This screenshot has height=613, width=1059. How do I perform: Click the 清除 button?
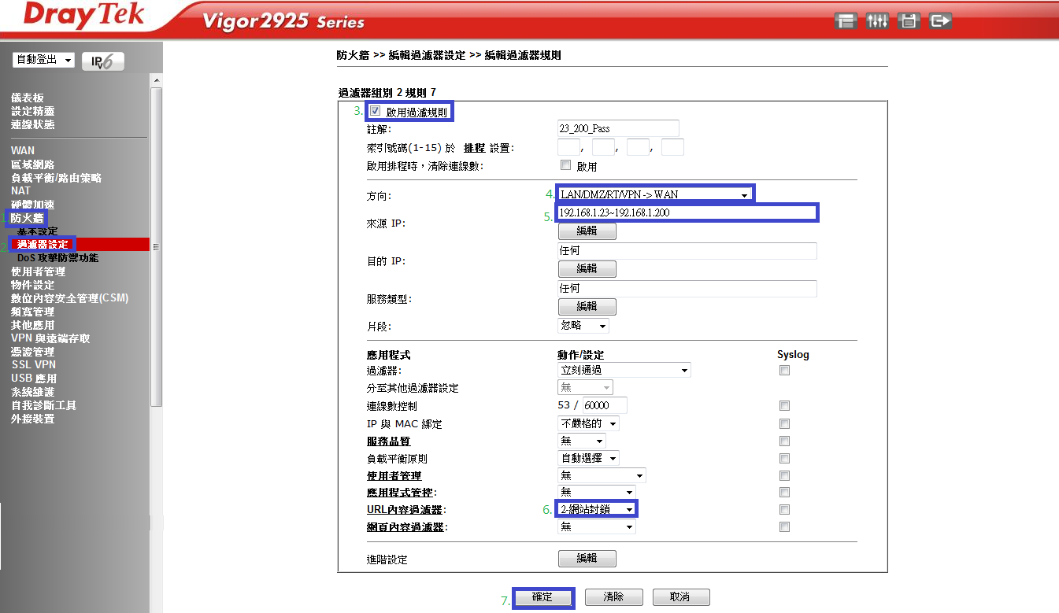click(x=613, y=597)
